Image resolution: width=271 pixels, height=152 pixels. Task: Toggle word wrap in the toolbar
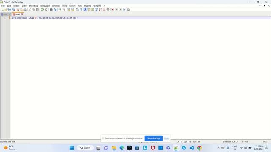tap(77, 9)
